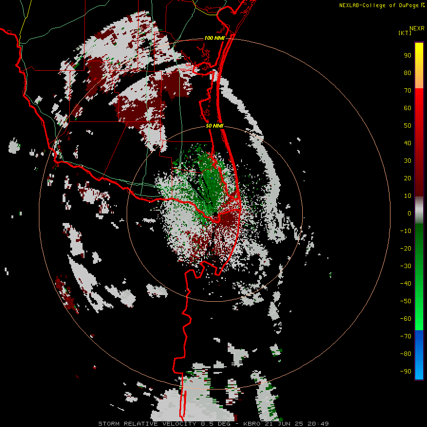
Task: Click the 10 value on the velocity scale
Action: coord(408,196)
